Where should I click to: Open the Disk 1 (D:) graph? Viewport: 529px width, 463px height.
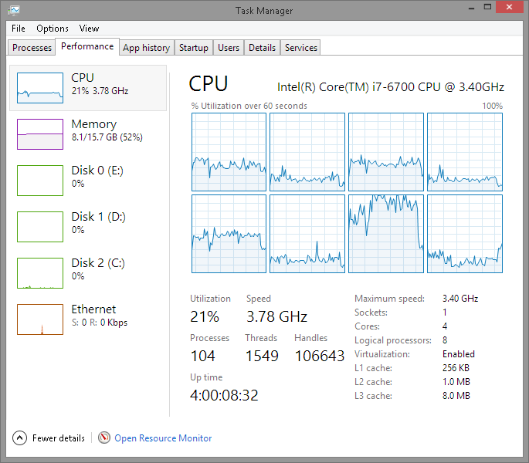tap(40, 227)
